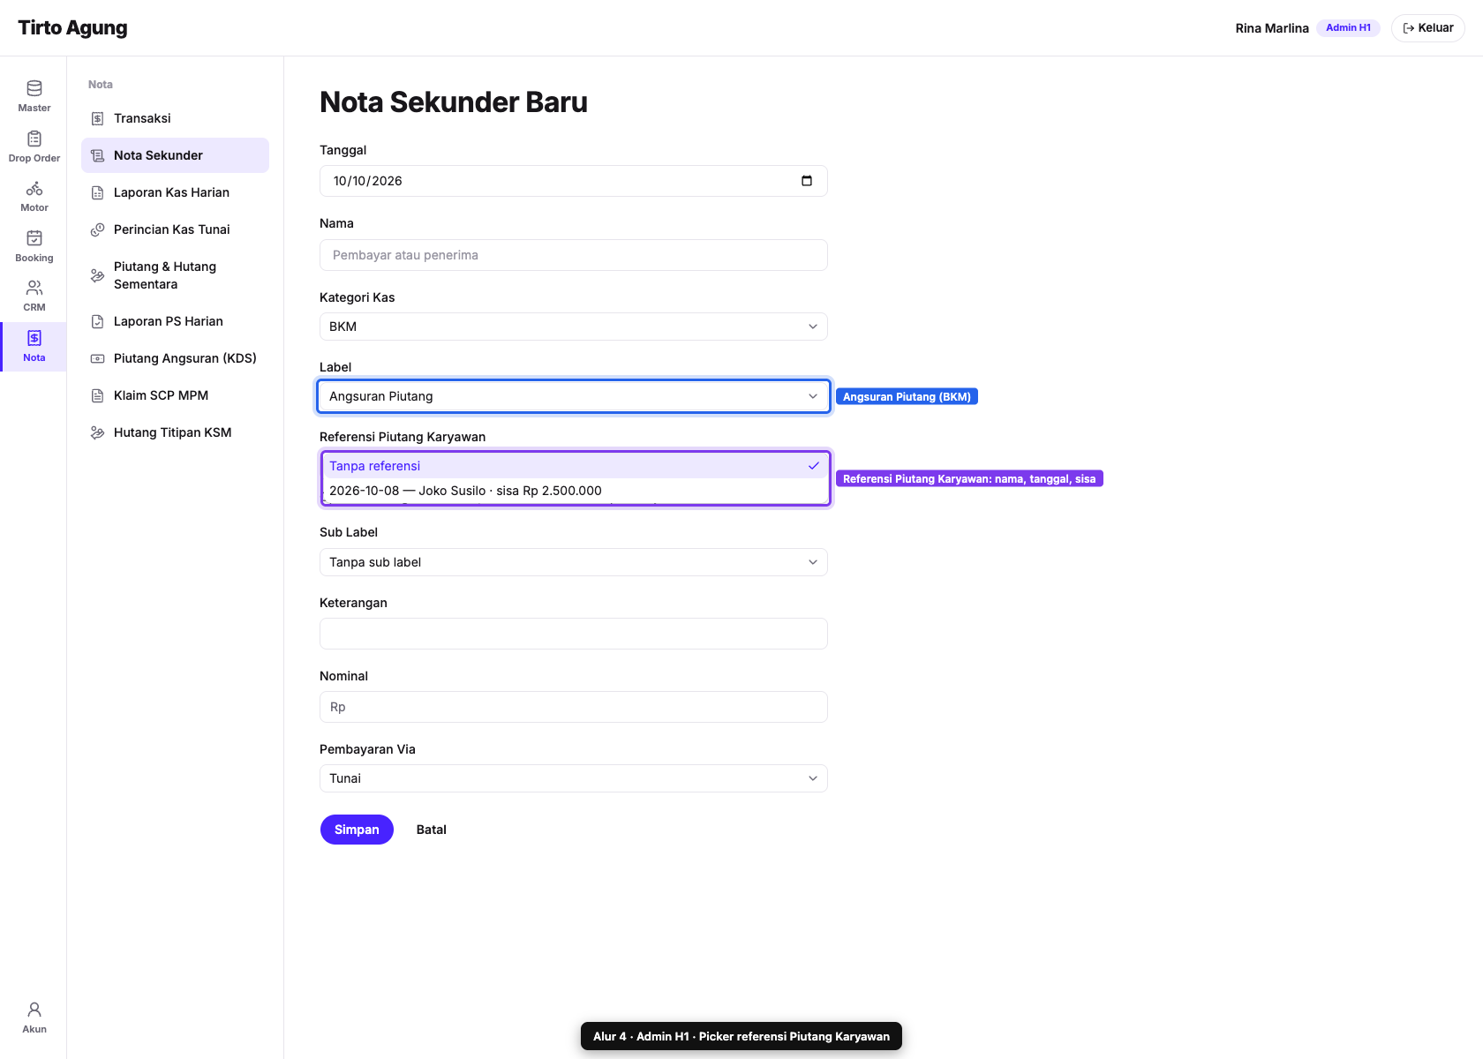
Task: Click the Tanggal date text 10/10/2026
Action: 367,181
